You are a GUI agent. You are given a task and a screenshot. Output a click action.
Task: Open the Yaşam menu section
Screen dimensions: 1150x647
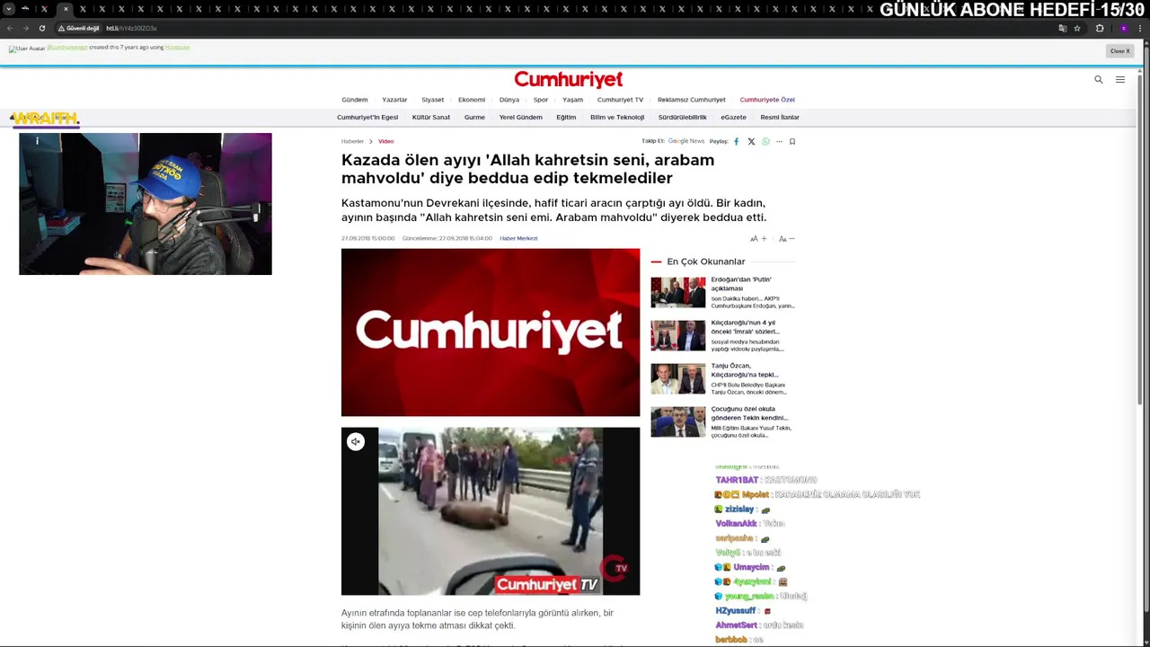pos(573,100)
